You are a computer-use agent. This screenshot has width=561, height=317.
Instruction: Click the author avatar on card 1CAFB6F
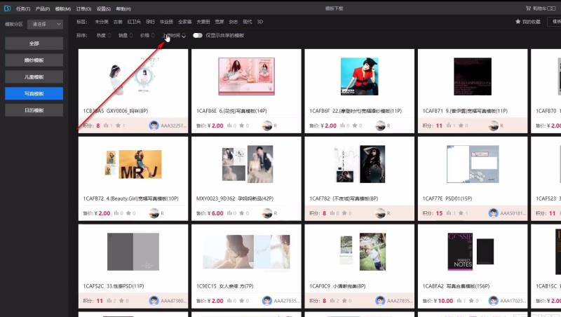(380, 126)
